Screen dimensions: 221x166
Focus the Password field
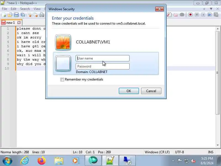coord(102,66)
